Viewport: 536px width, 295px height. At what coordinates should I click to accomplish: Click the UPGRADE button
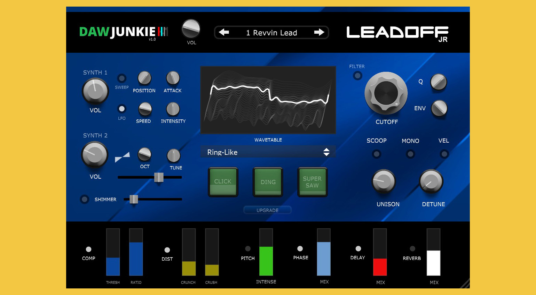[267, 210]
